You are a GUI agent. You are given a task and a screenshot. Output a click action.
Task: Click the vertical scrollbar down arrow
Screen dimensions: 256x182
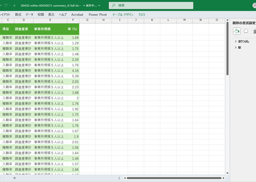click(x=227, y=173)
